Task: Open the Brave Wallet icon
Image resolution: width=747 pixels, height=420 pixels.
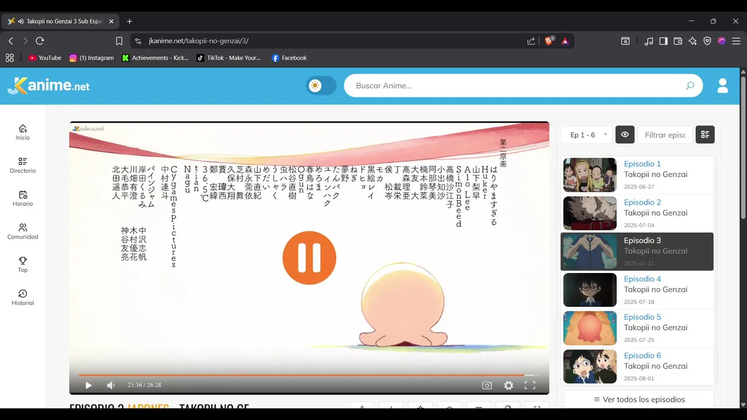Action: click(x=678, y=41)
